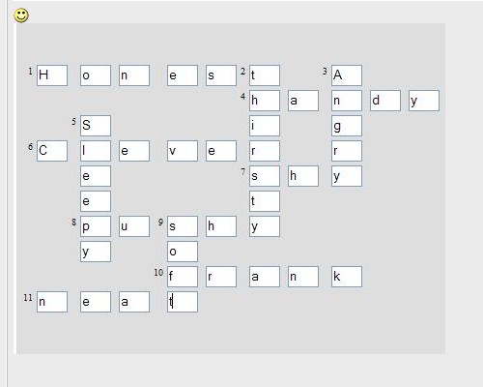Select the last box of handy containing y

424,101
